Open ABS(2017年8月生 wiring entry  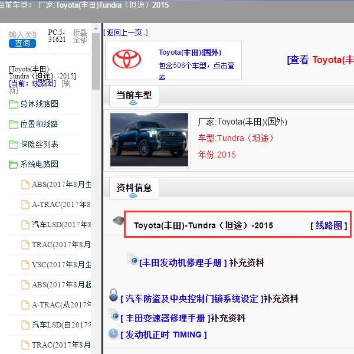pos(61,185)
